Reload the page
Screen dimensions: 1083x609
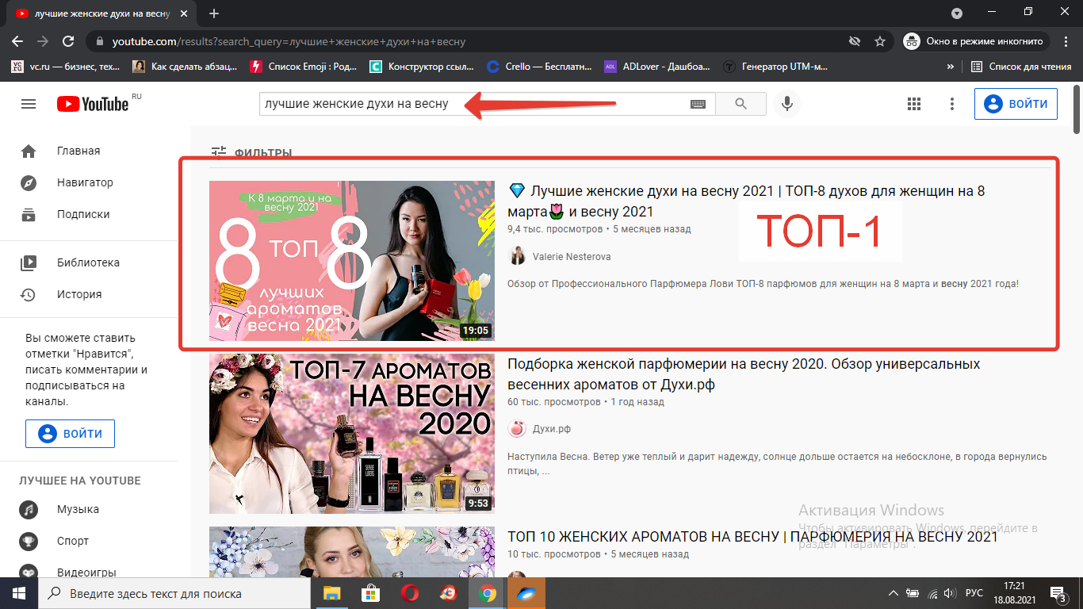tap(68, 41)
